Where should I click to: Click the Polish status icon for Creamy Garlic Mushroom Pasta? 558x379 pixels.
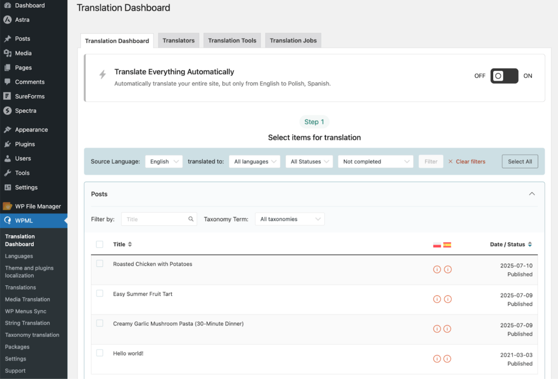436,329
